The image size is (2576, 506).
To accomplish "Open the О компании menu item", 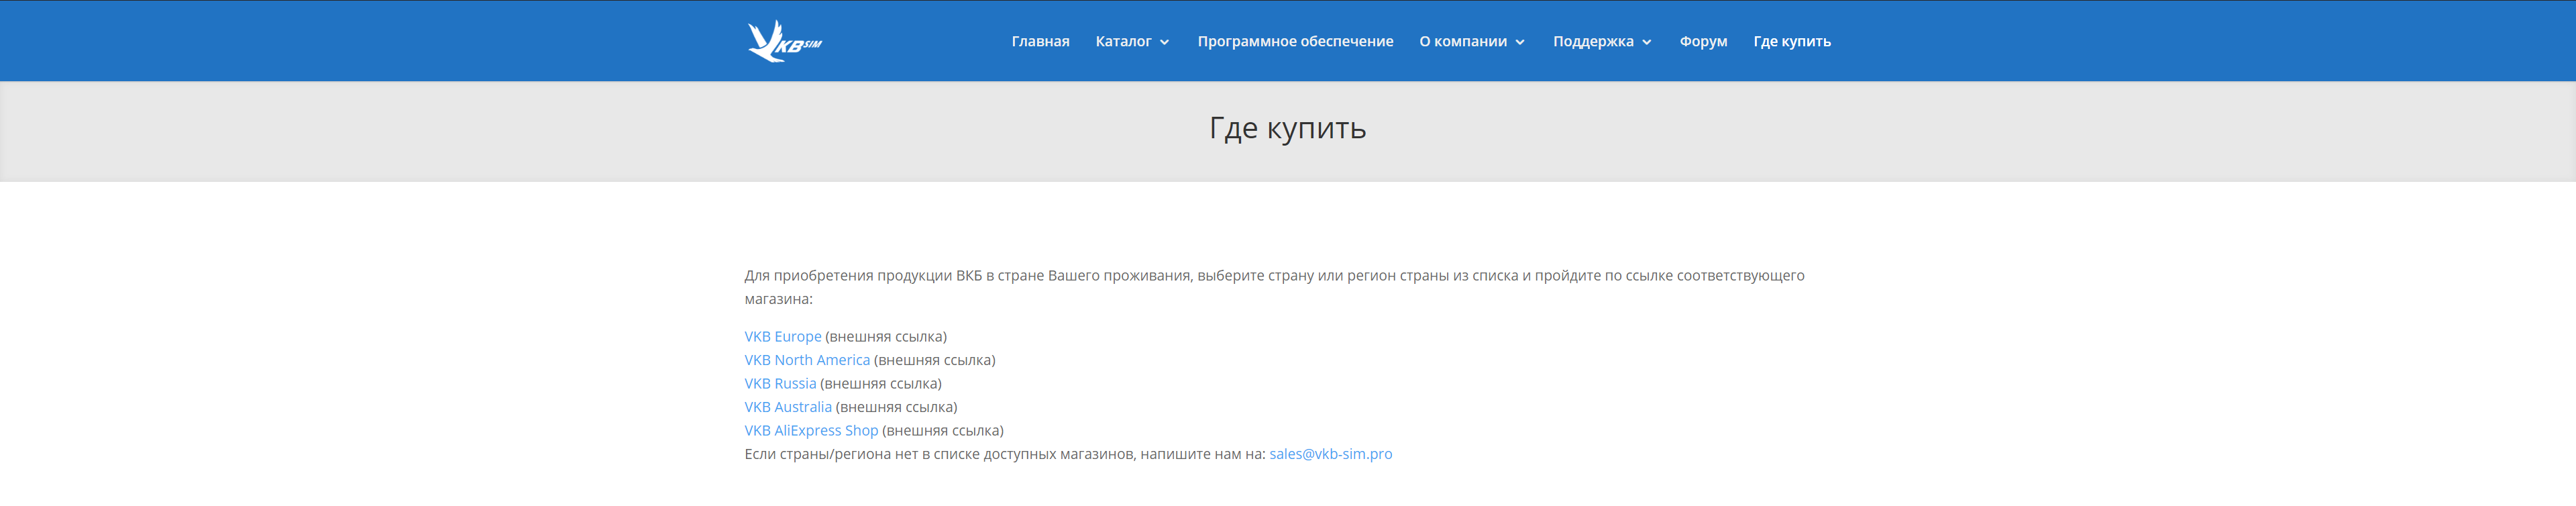I will [x=1462, y=41].
